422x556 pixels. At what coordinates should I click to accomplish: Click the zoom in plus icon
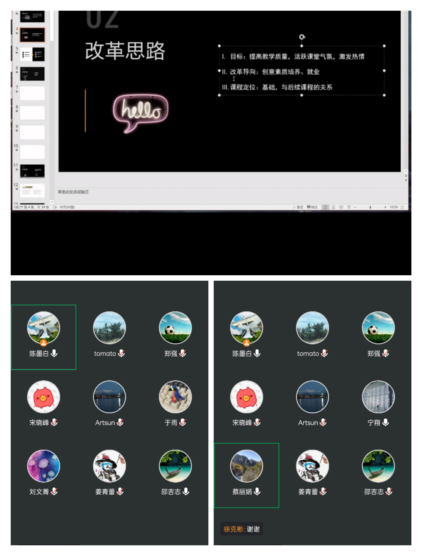pos(385,207)
